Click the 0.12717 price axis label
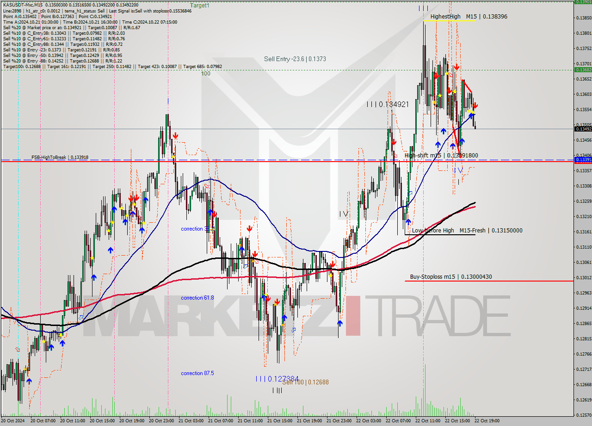This screenshot has height=426, width=592. [x=584, y=369]
